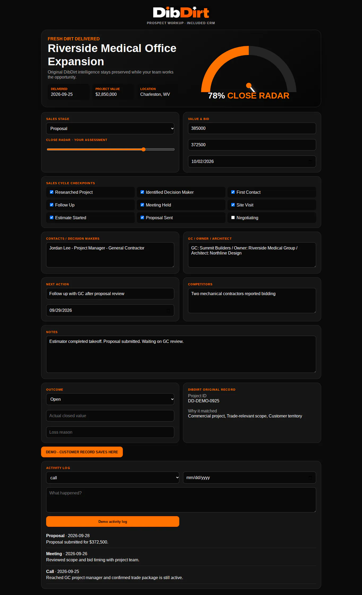Screen dimensions: 362x595
Task: Expand the Outcome dropdown set to Open
Action: point(110,399)
